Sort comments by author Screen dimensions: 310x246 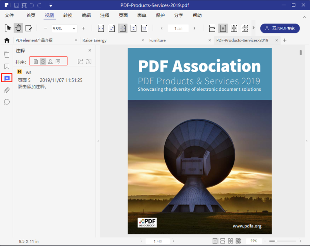click(x=50, y=61)
